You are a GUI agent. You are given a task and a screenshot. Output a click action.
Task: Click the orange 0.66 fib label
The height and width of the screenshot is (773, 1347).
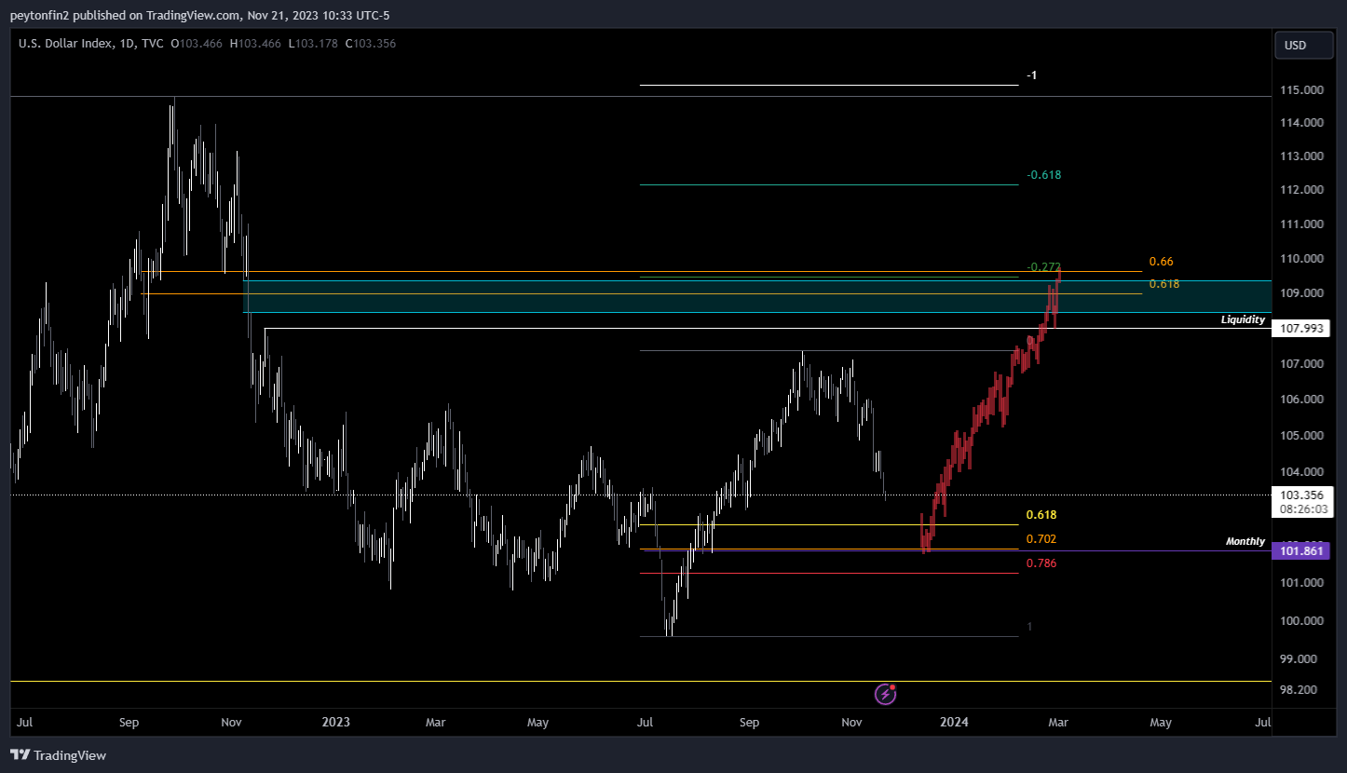point(1161,262)
